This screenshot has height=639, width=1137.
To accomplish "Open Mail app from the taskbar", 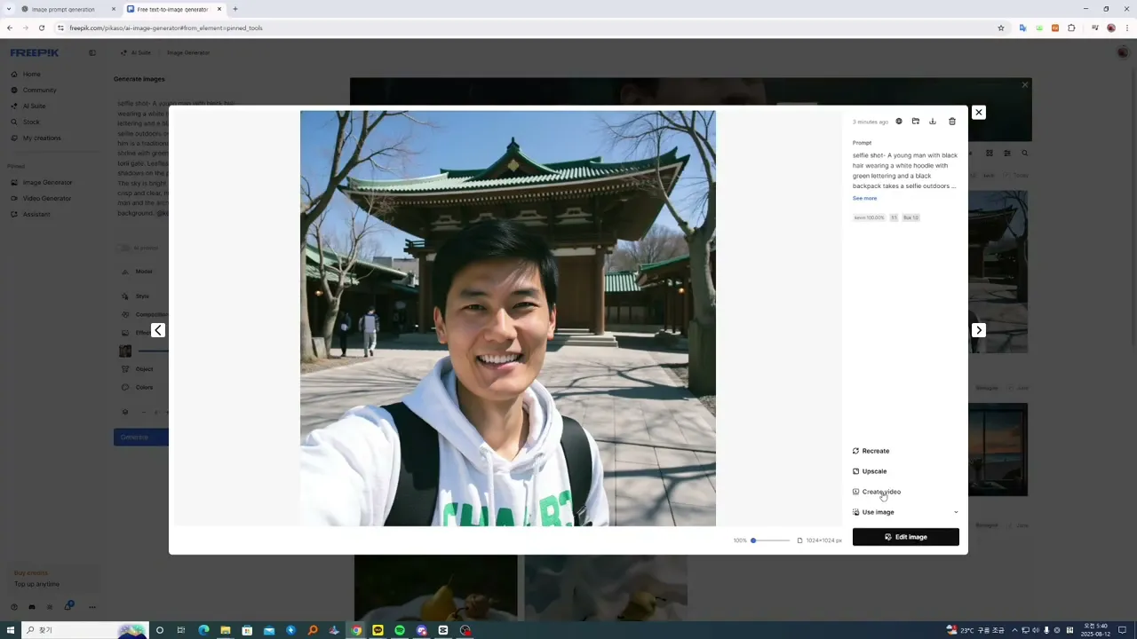I will pyautogui.click(x=269, y=630).
